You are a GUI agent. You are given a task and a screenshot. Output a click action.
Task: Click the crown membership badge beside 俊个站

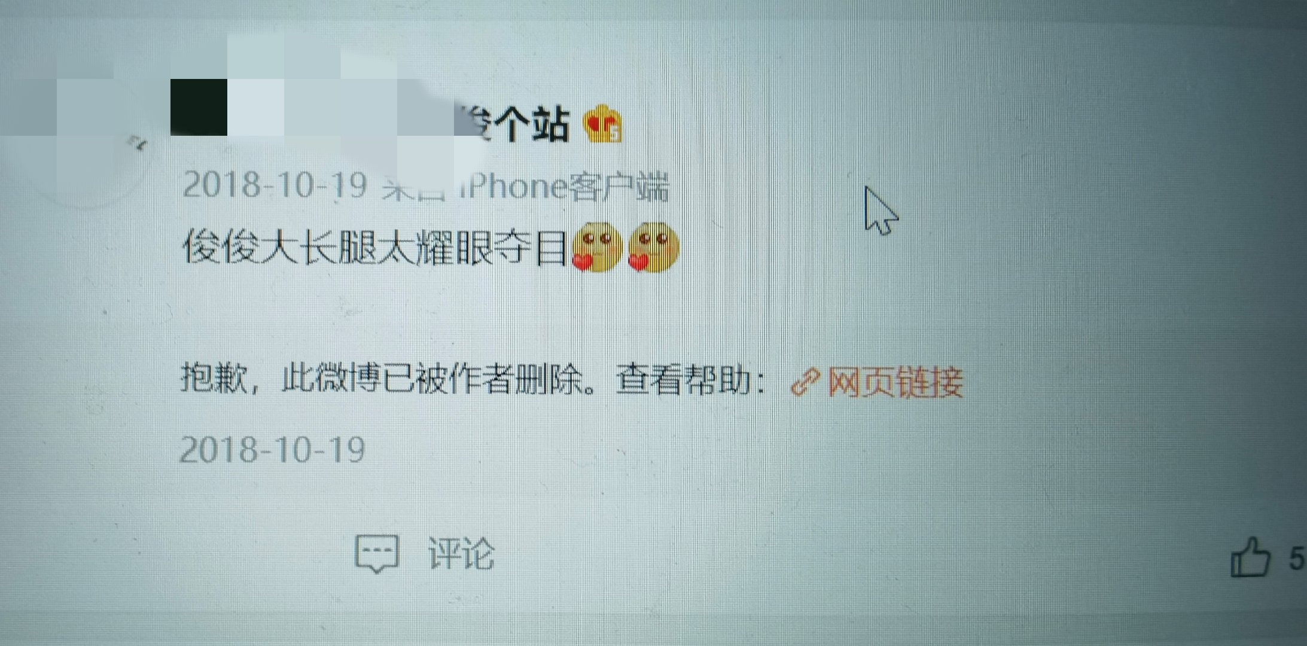pos(603,124)
